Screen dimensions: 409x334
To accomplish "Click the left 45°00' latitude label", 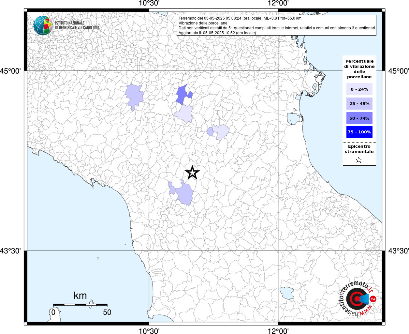I will [x=10, y=71].
